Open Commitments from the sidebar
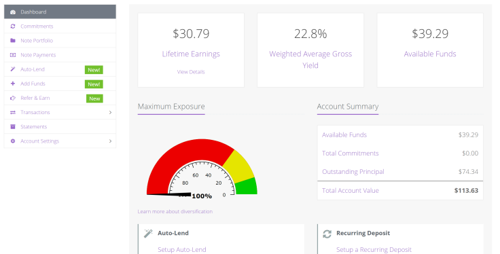Screen dimensions: 500x254 point(60,26)
